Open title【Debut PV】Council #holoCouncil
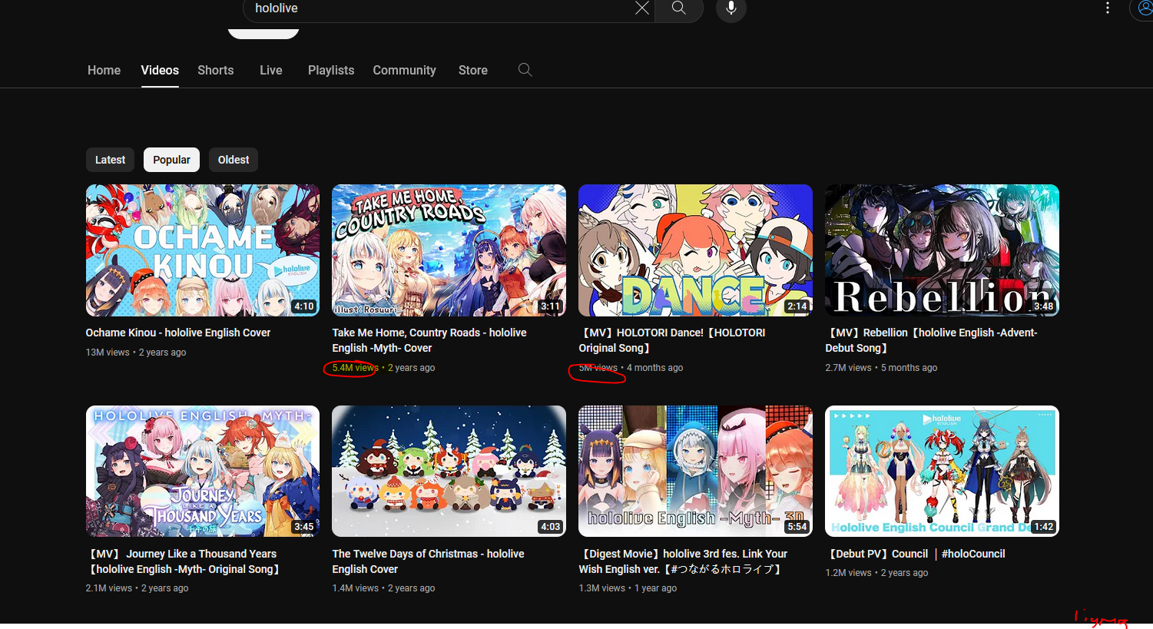 pos(915,554)
